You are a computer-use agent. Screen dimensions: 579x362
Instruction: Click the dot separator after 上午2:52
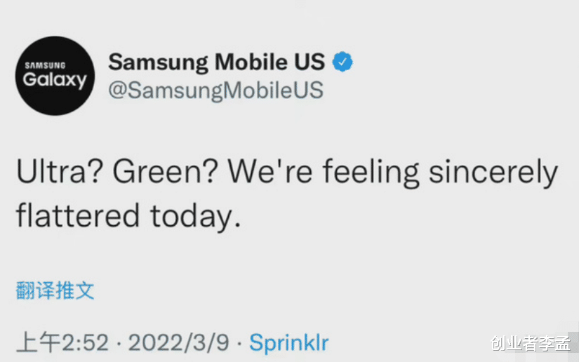click(x=118, y=343)
